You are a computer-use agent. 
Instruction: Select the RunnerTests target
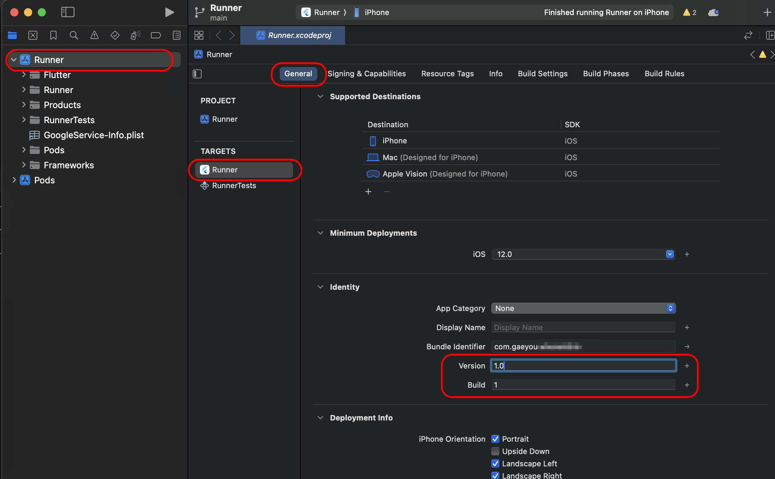(234, 185)
